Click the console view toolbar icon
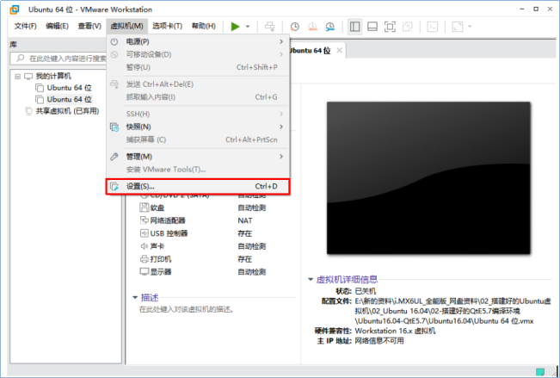Viewport: 560px width, 378px height. [x=433, y=27]
